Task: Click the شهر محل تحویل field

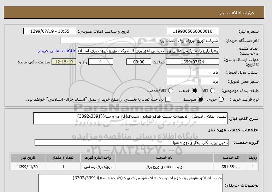Action: (x=193, y=81)
